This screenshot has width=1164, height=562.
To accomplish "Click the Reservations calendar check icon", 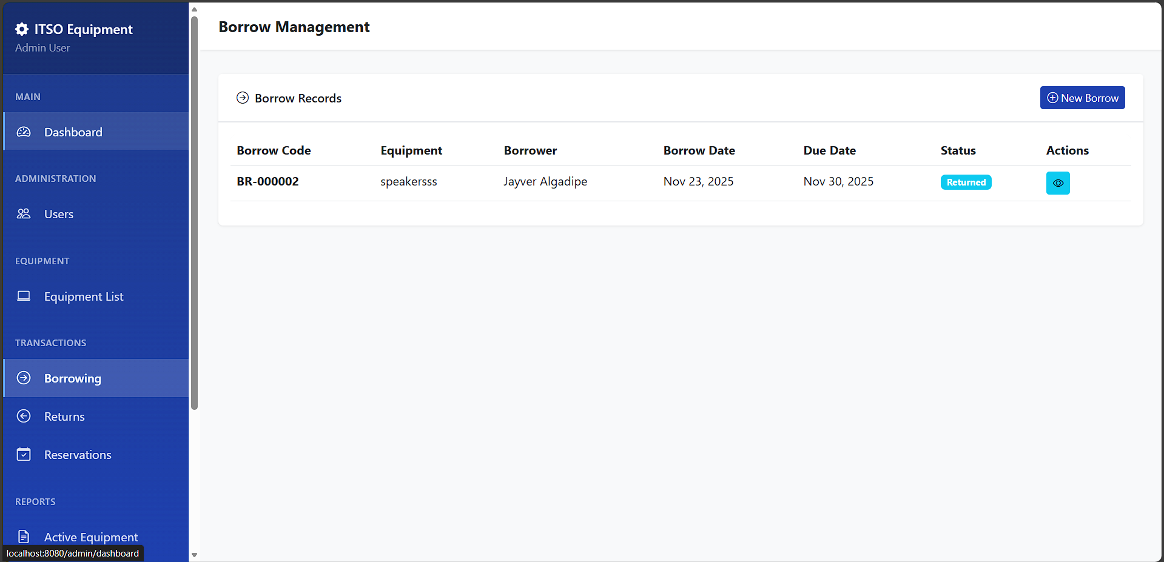I will point(24,455).
